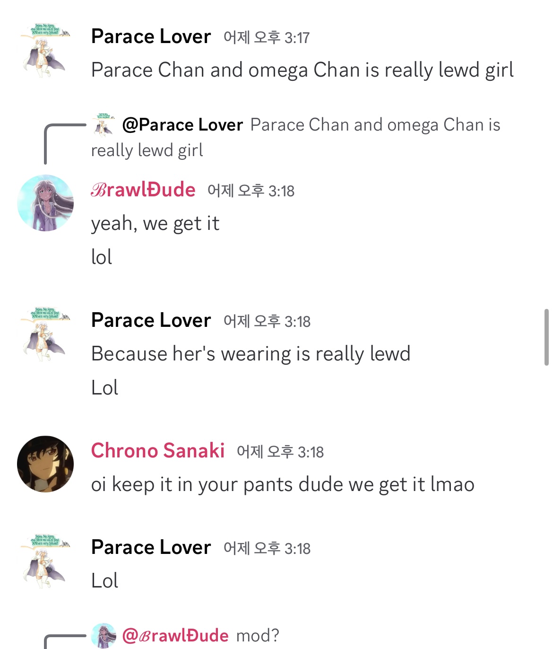This screenshot has width=553, height=649.
Task: Tap the Parace Lover username at the top message
Action: click(151, 36)
